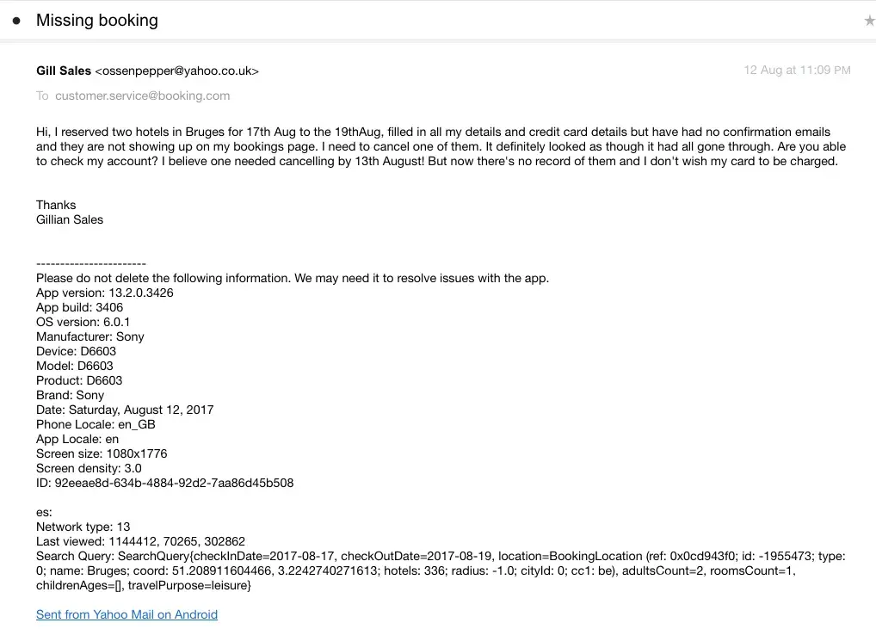This screenshot has width=876, height=629.
Task: Click the ossenpepper@yahoo.co.uk sender address
Action: pos(176,71)
